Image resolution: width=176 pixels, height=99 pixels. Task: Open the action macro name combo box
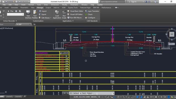tap(15, 14)
